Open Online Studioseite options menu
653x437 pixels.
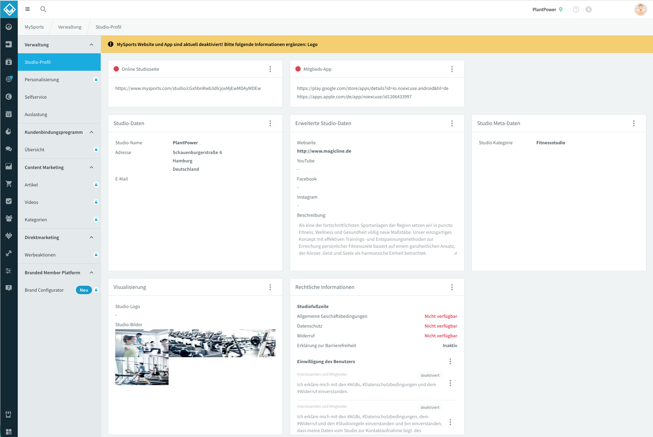(270, 69)
